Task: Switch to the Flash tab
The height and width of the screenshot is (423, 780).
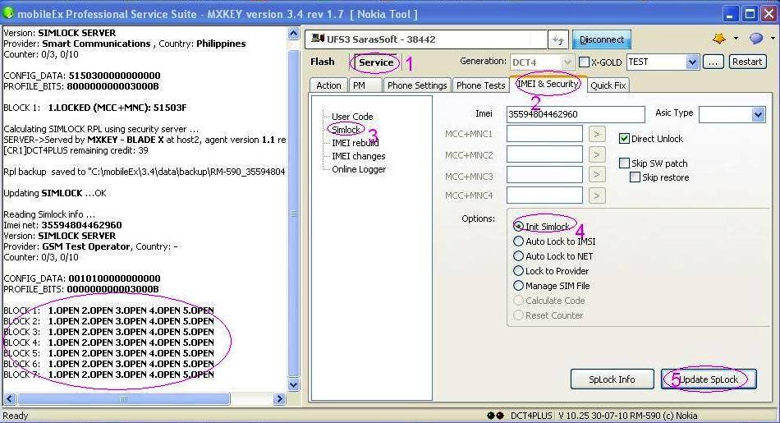Action: coord(323,62)
